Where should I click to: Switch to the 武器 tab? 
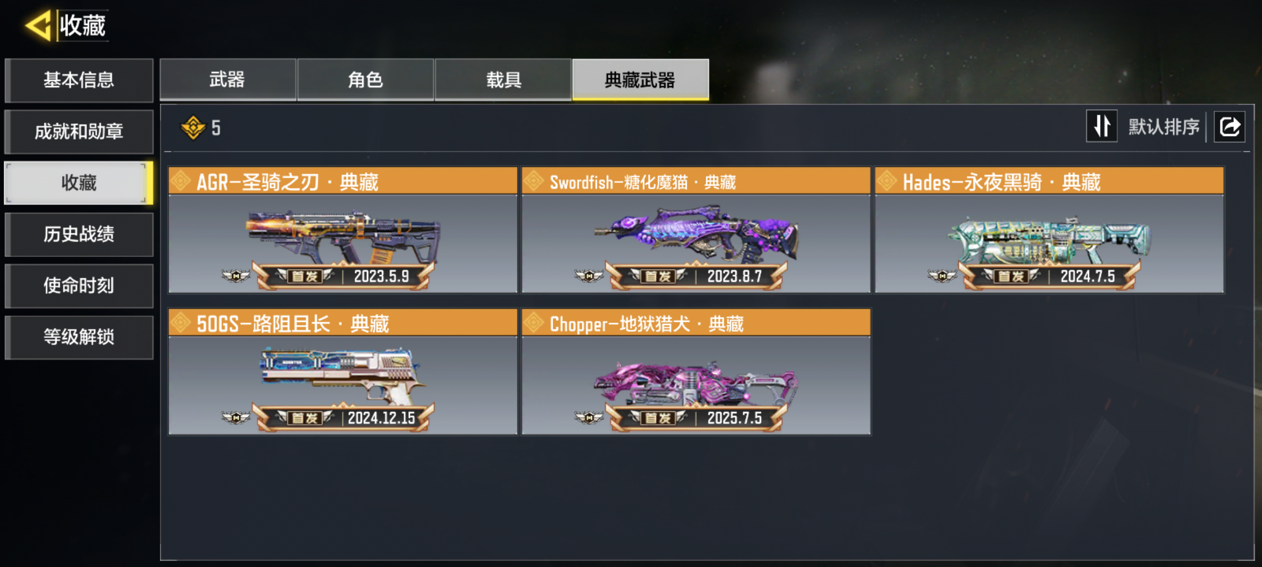tap(228, 80)
